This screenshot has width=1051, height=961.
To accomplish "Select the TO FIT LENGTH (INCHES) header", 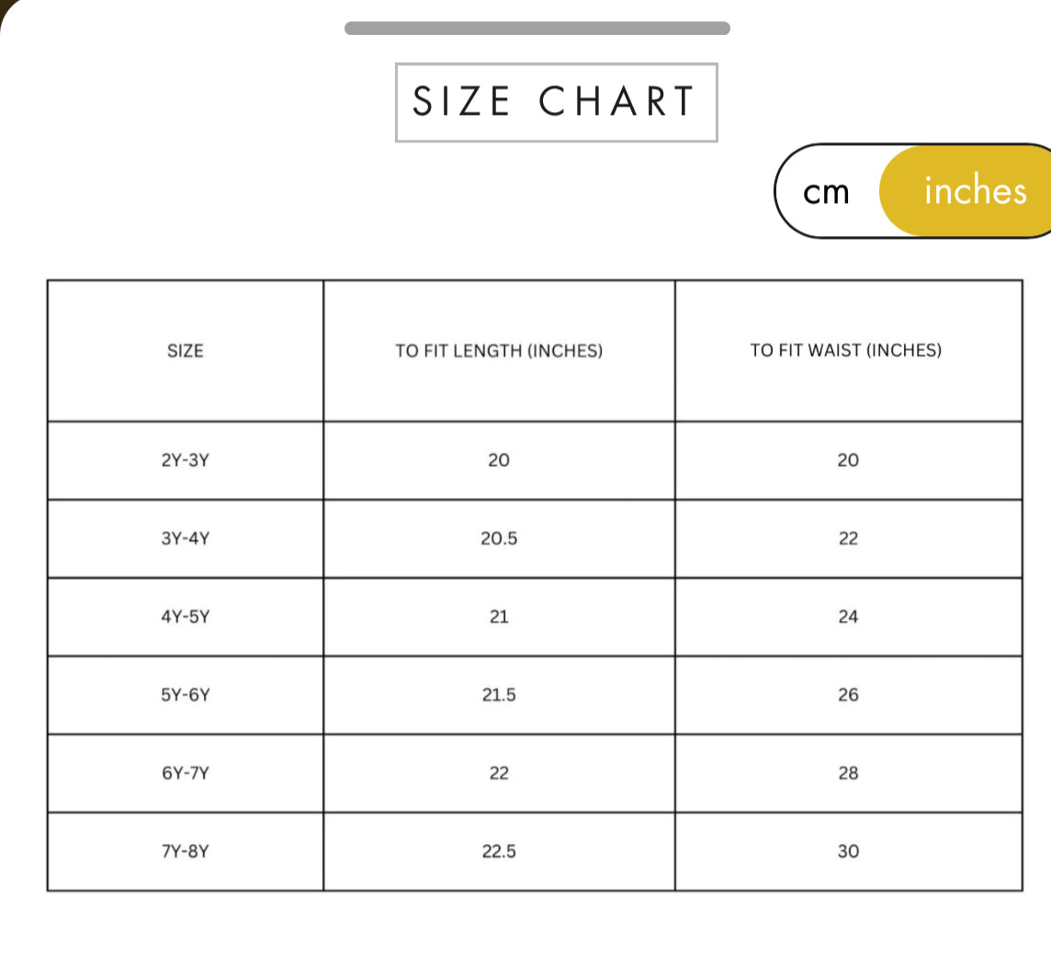I will pyautogui.click(x=499, y=351).
